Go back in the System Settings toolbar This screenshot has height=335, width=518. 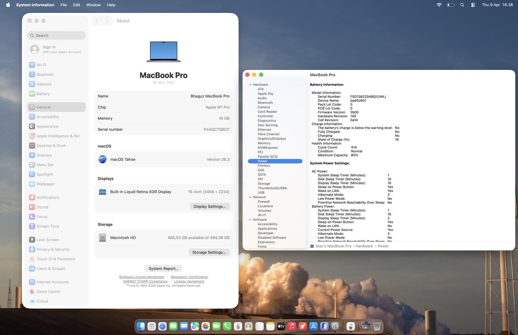coord(97,21)
